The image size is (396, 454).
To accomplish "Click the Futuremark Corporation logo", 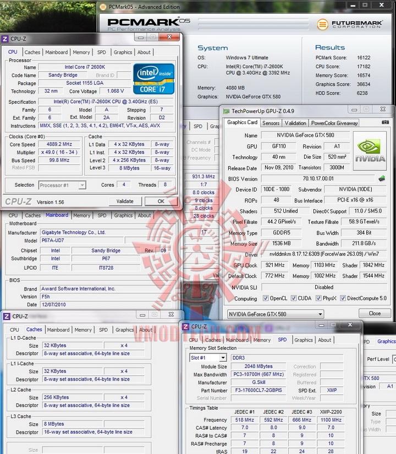I will (350, 24).
